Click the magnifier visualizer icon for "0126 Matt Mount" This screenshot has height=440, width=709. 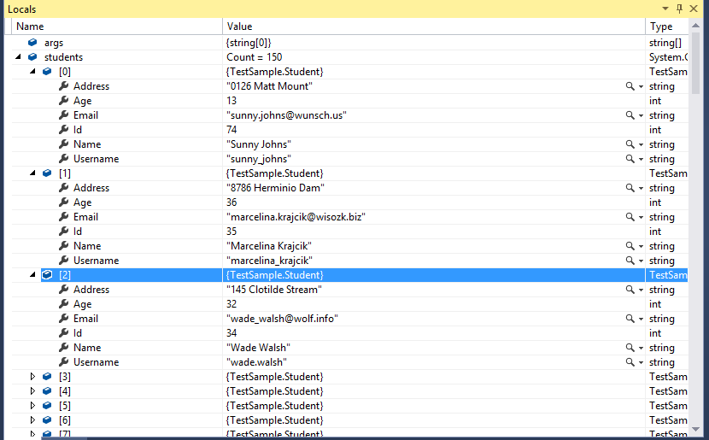630,86
